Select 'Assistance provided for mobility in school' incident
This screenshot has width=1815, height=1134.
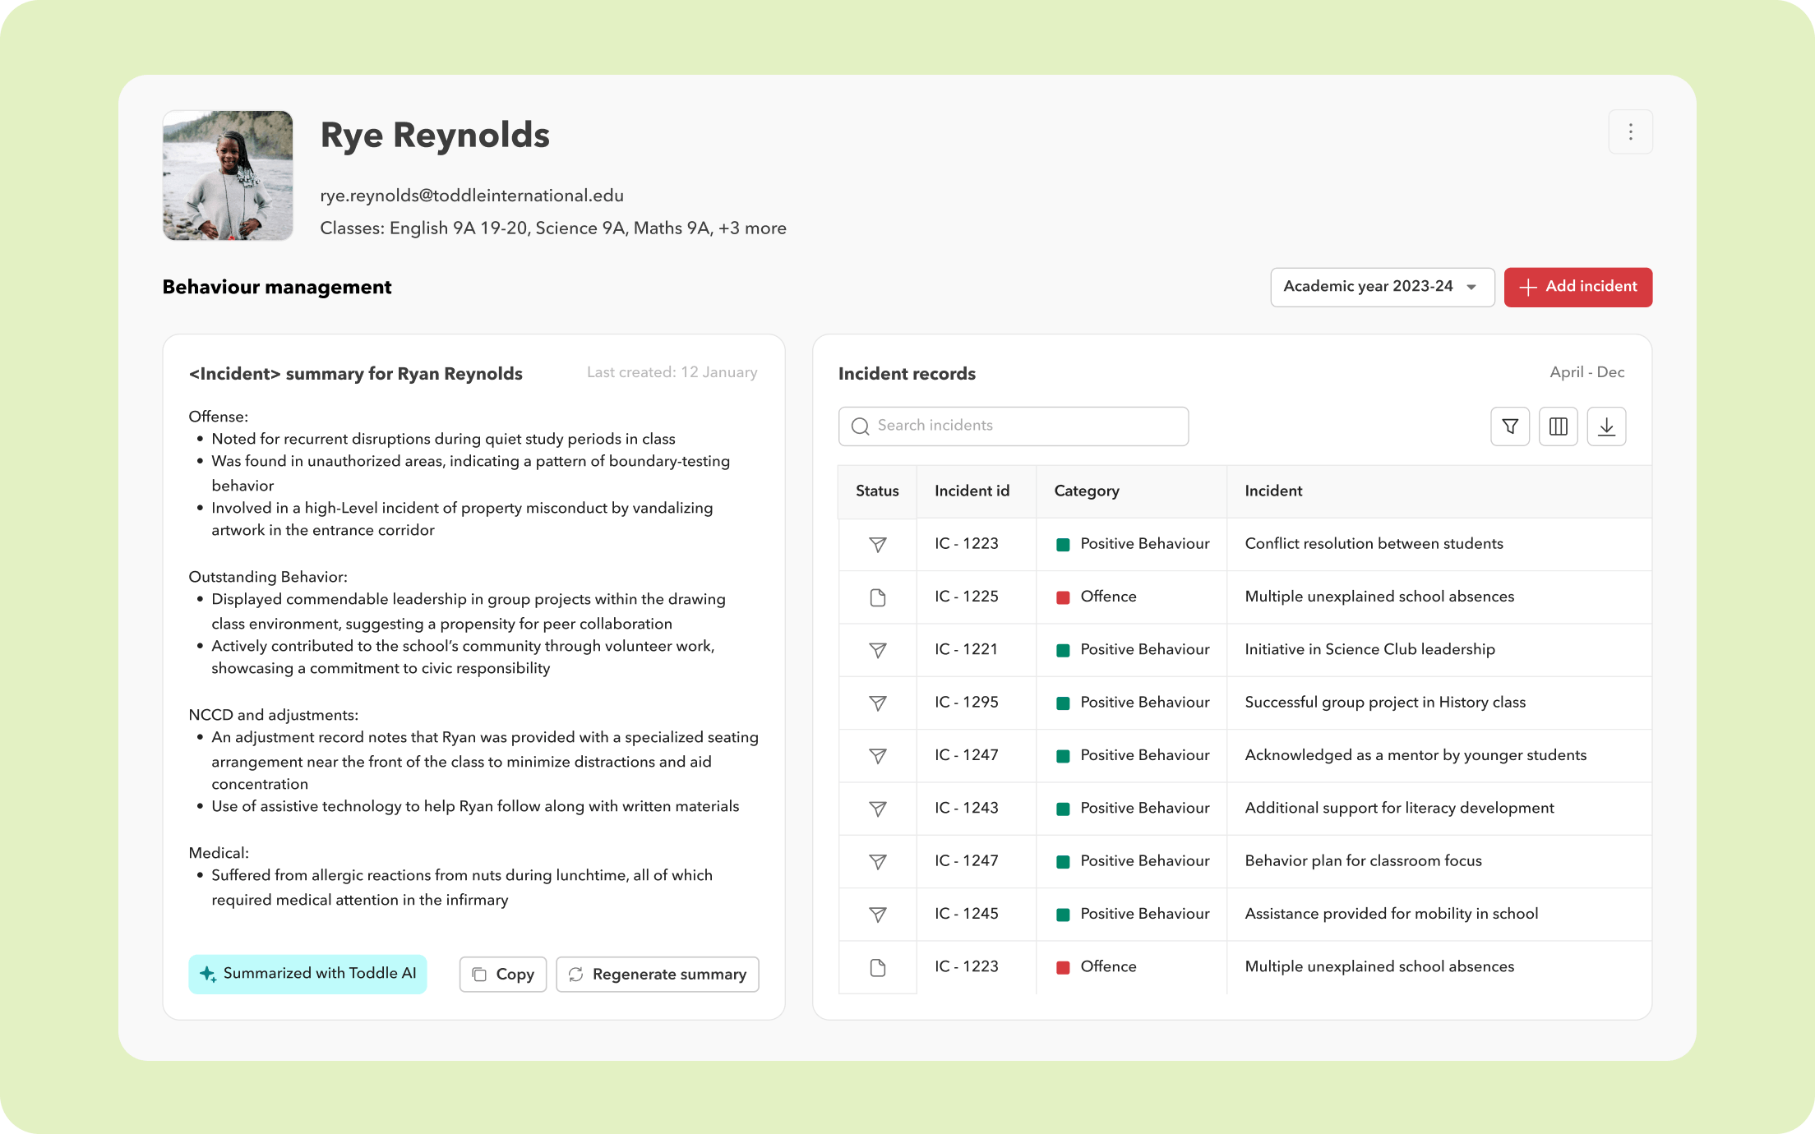1392,914
